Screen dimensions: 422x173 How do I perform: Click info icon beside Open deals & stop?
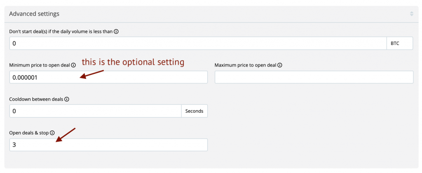pyautogui.click(x=52, y=133)
